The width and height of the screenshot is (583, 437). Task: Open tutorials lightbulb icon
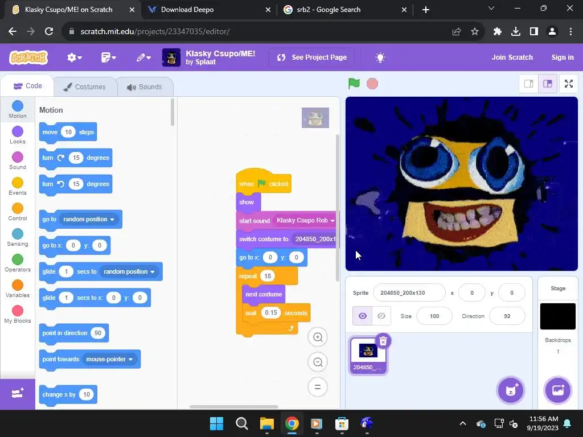(x=380, y=57)
